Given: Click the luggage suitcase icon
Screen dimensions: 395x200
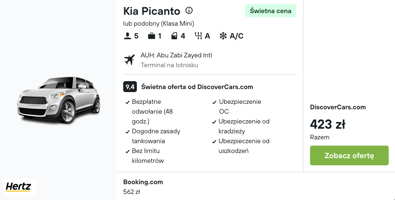Looking at the screenshot, I should tap(152, 36).
